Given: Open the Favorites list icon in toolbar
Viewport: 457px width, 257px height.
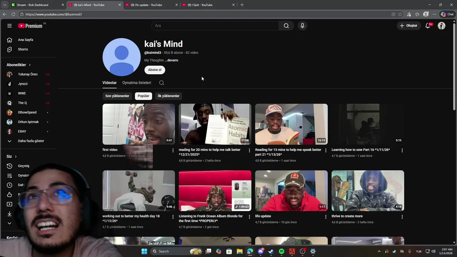Looking at the screenshot, I should point(417,14).
